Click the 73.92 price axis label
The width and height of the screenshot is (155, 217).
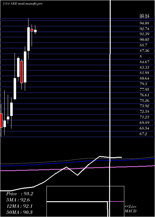click(144, 106)
